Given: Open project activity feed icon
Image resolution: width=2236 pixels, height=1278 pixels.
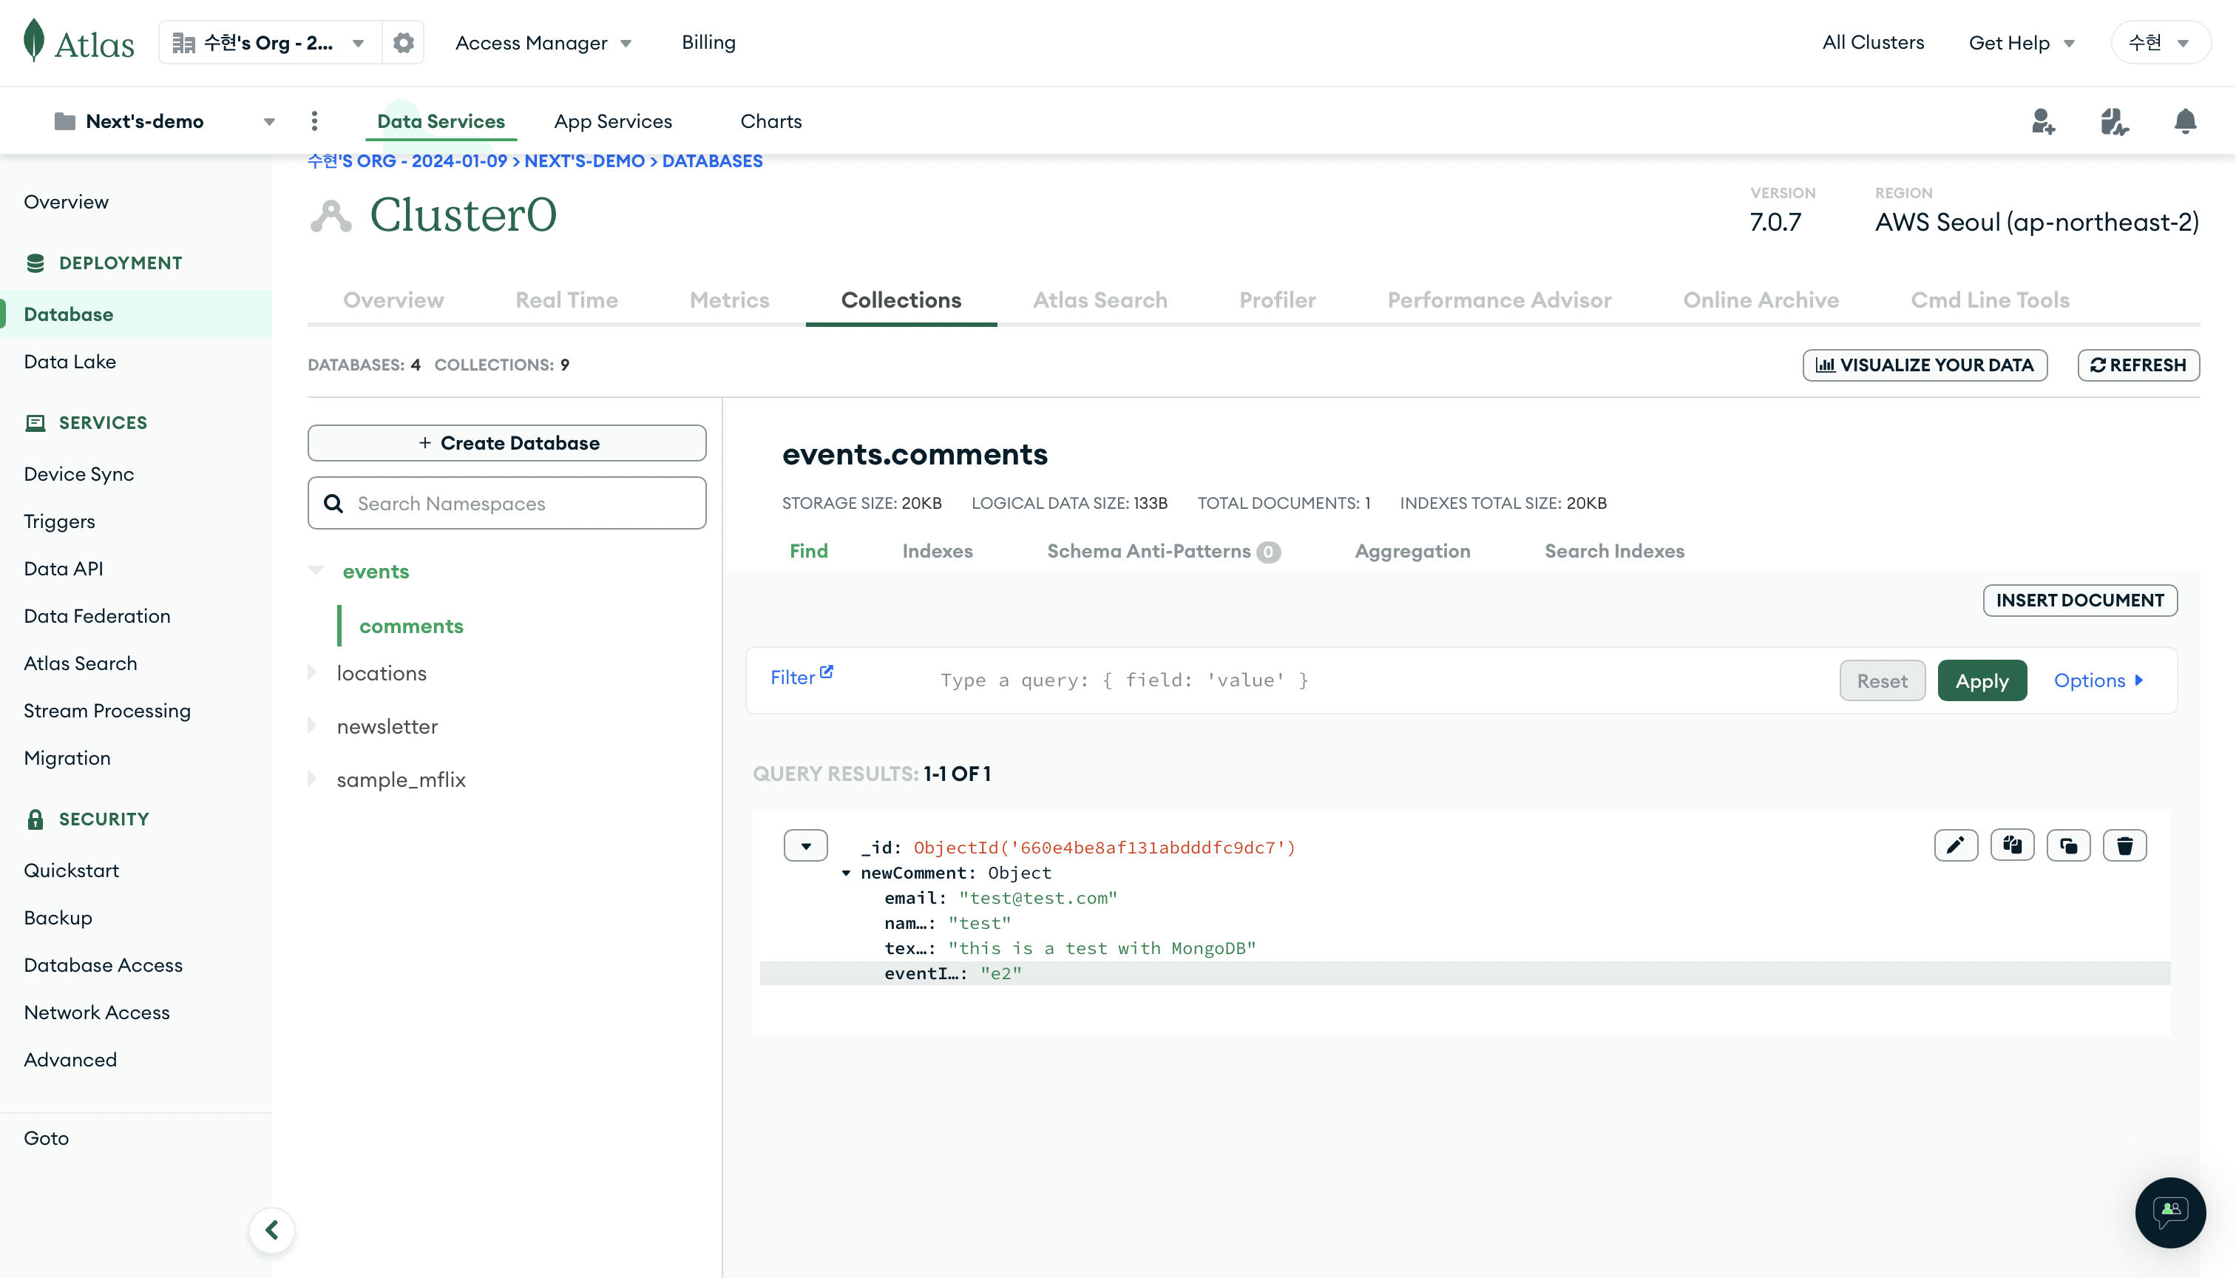Looking at the screenshot, I should pyautogui.click(x=2114, y=121).
